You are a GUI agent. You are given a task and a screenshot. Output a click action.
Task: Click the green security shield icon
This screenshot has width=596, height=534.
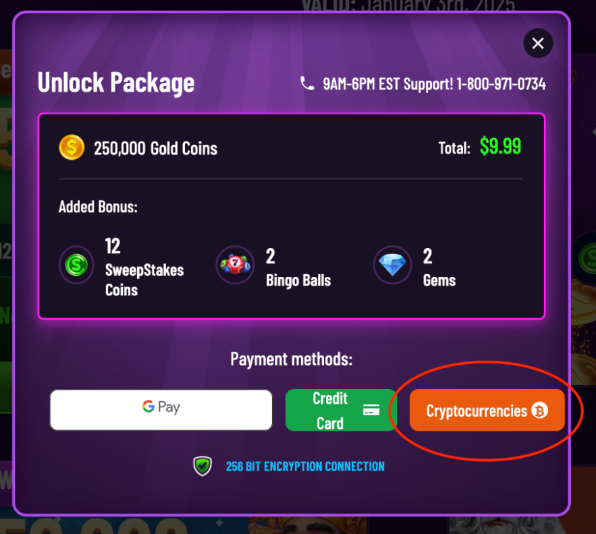tap(202, 466)
